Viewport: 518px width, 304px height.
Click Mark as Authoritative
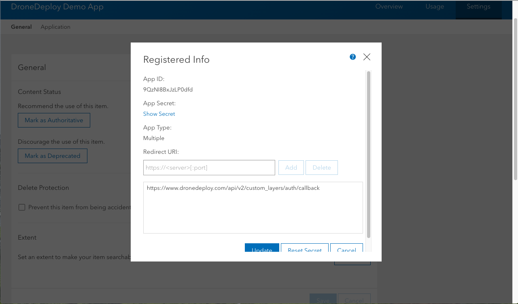(54, 120)
